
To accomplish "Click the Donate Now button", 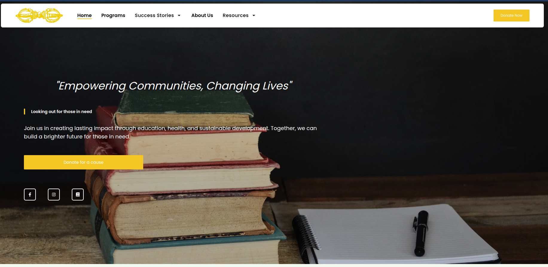I will tap(511, 16).
